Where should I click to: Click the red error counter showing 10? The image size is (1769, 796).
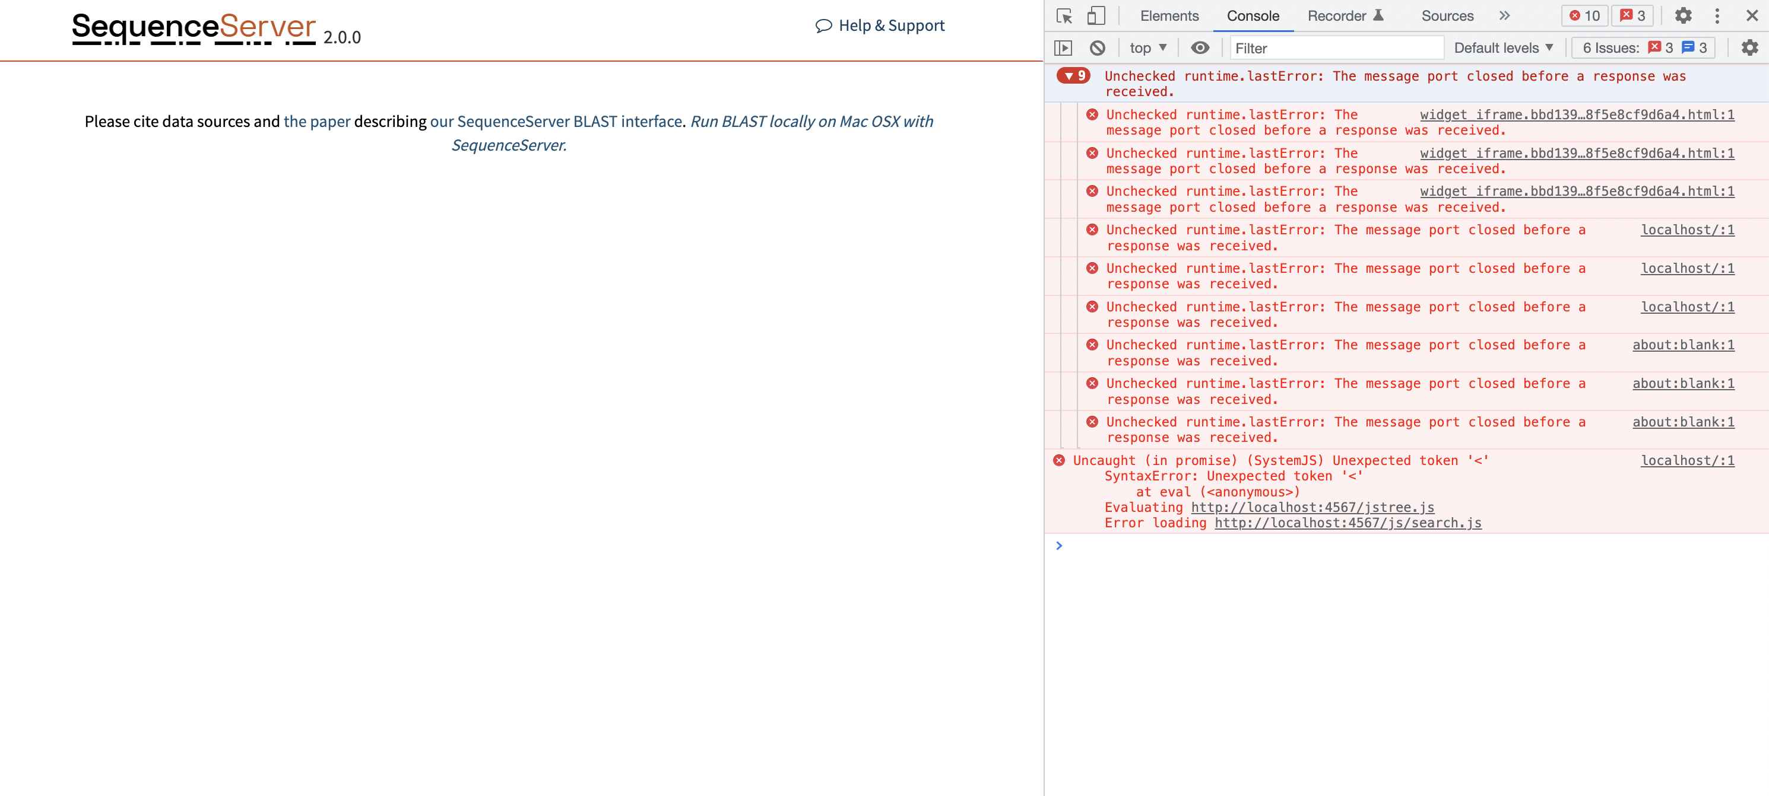pyautogui.click(x=1584, y=15)
